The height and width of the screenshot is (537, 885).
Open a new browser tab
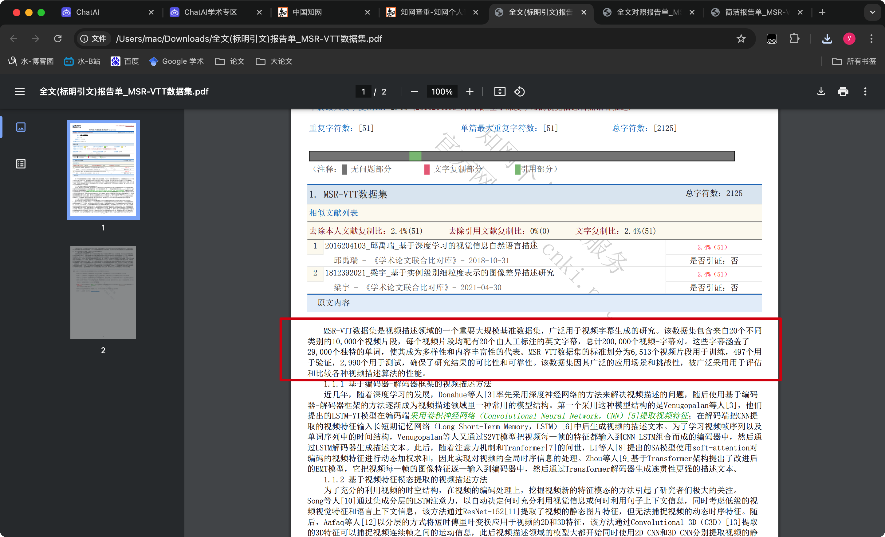point(822,12)
